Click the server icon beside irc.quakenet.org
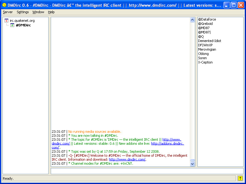The height and width of the screenshot is (184, 246). click(x=6, y=21)
